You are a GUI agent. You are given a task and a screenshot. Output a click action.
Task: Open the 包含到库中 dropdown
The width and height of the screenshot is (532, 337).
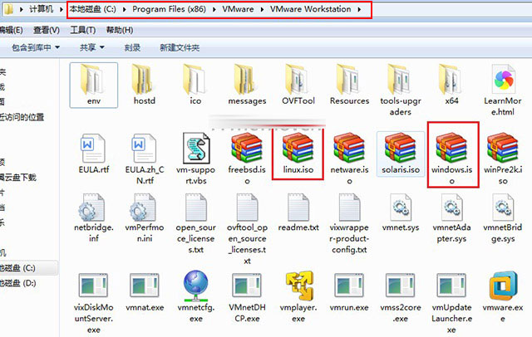click(x=36, y=47)
